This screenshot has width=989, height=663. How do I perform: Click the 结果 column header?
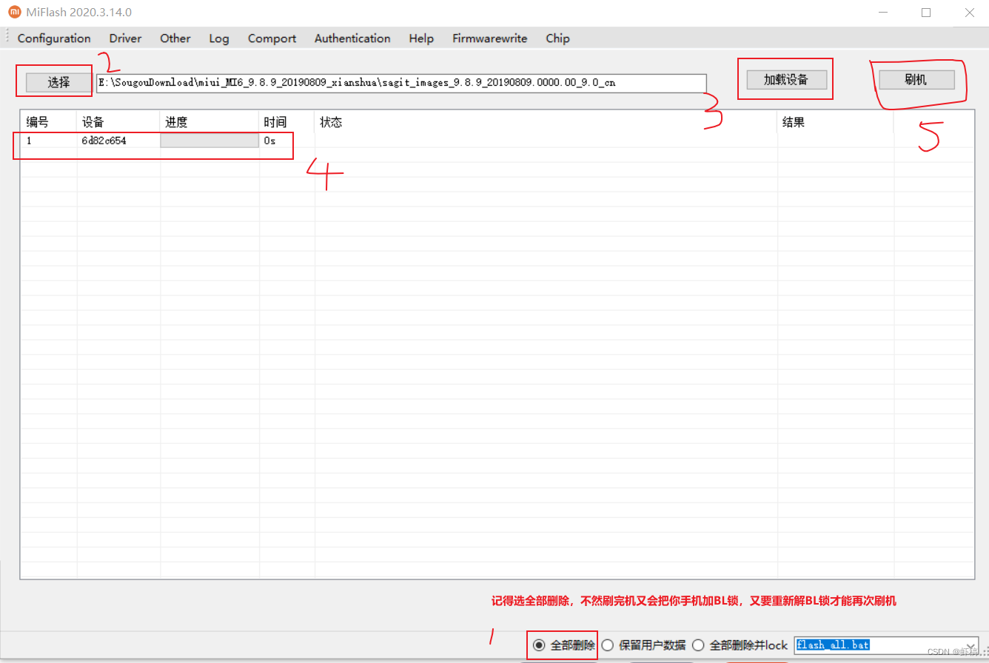pos(836,122)
